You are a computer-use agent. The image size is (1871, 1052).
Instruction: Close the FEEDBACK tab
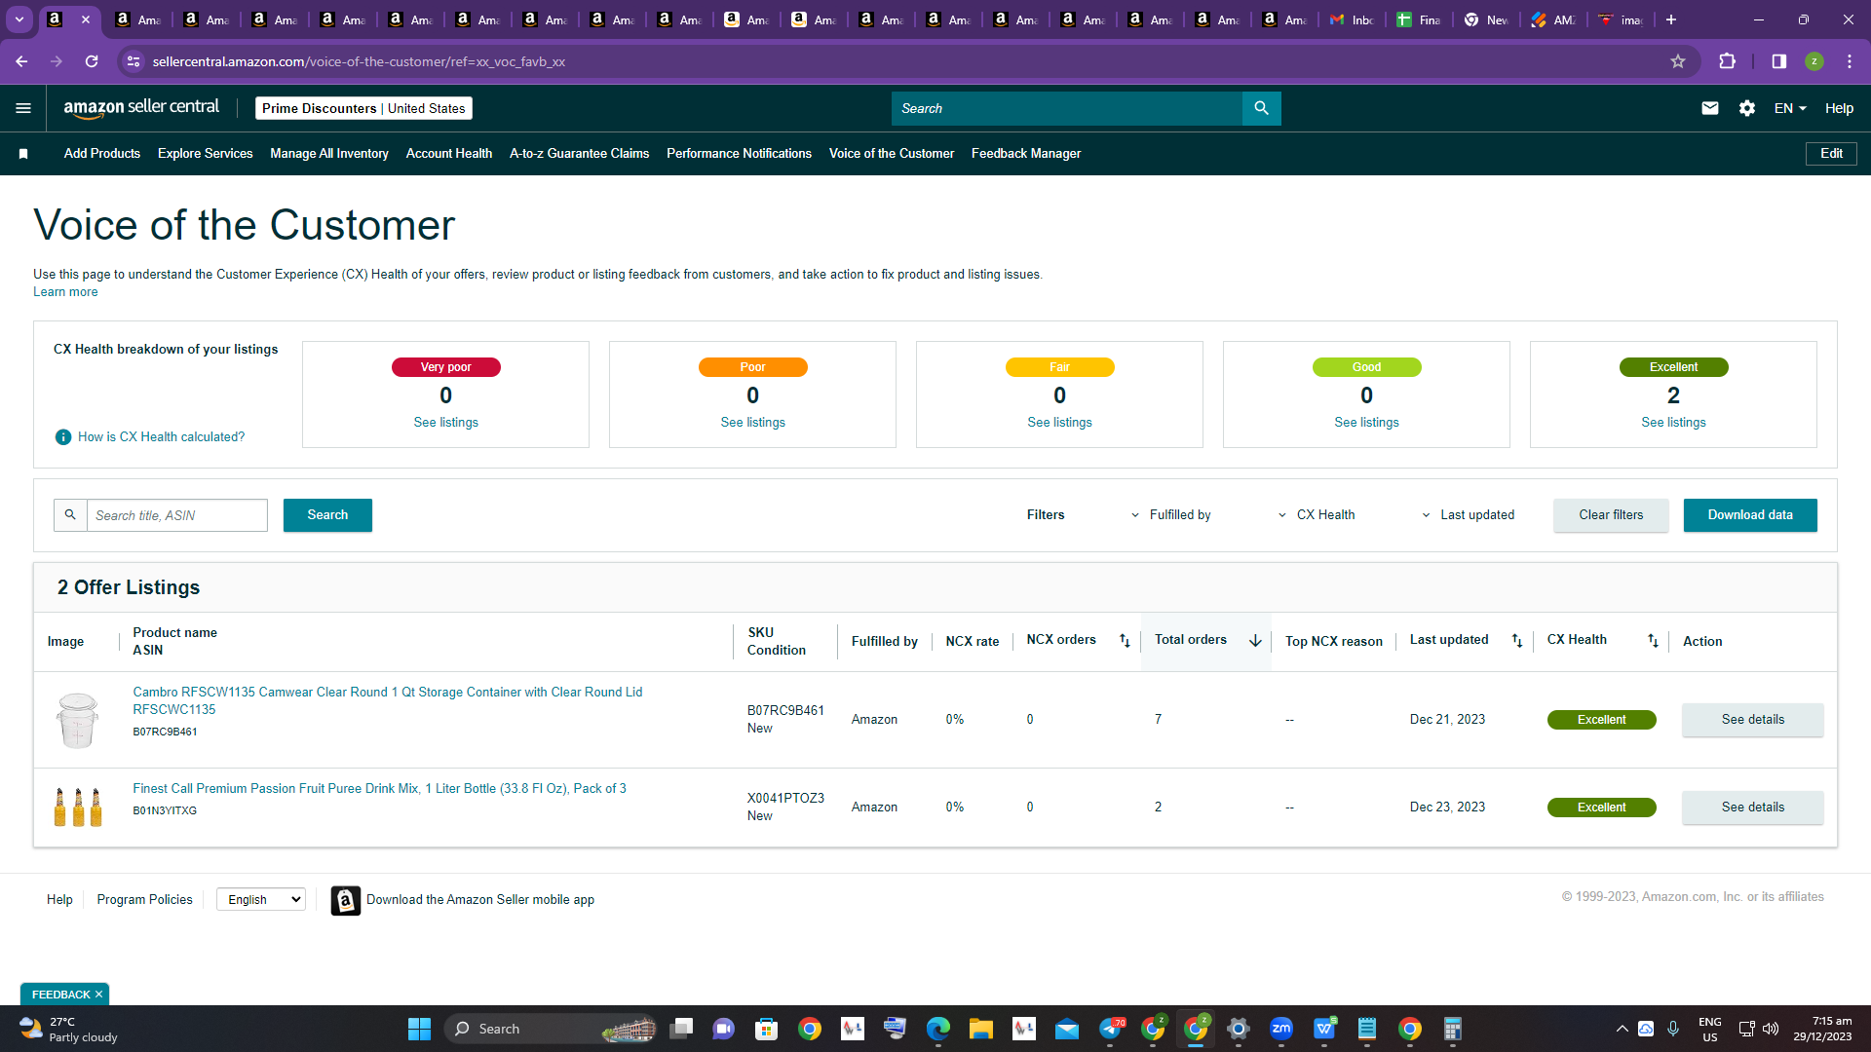tap(98, 995)
